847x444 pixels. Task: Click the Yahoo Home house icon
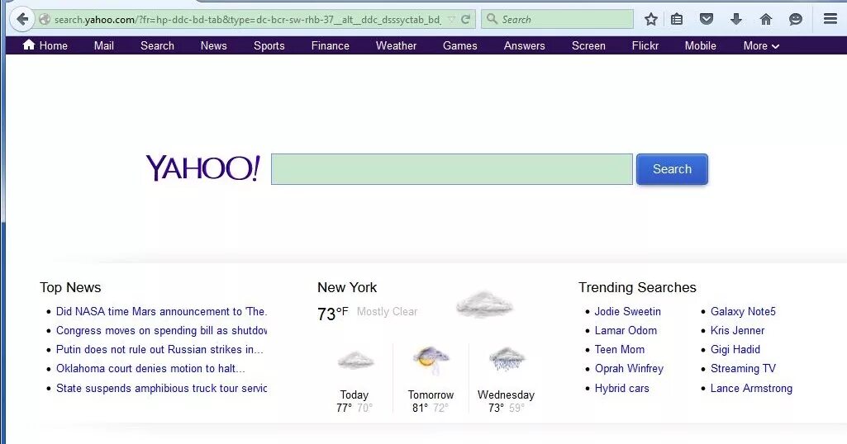click(29, 45)
